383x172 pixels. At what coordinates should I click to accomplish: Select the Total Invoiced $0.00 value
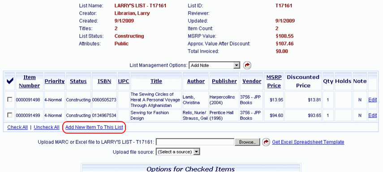282,51
